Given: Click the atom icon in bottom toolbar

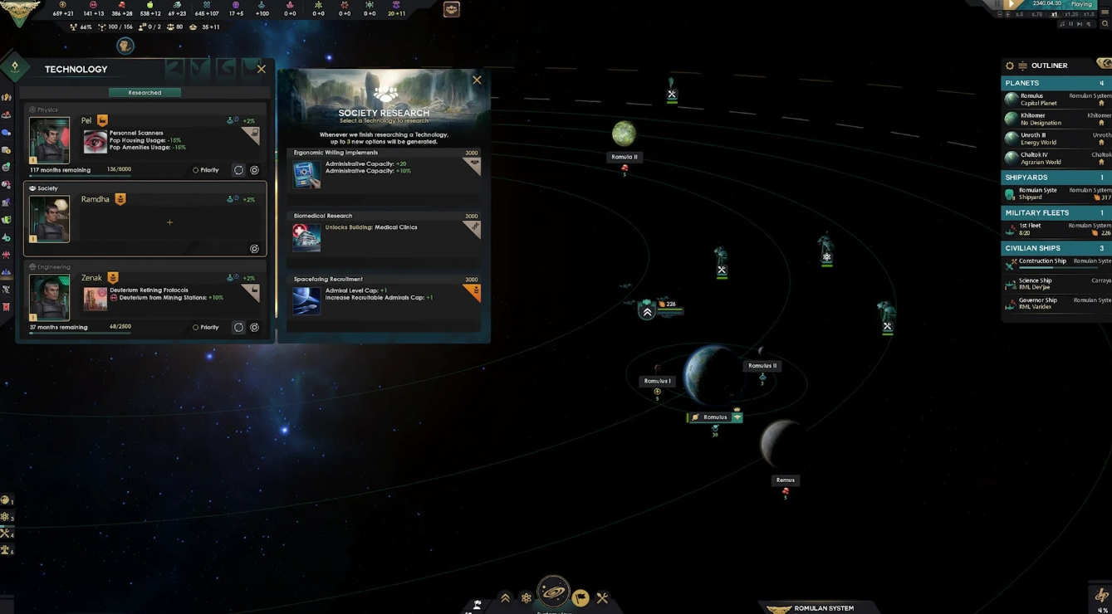Looking at the screenshot, I should click(x=527, y=598).
